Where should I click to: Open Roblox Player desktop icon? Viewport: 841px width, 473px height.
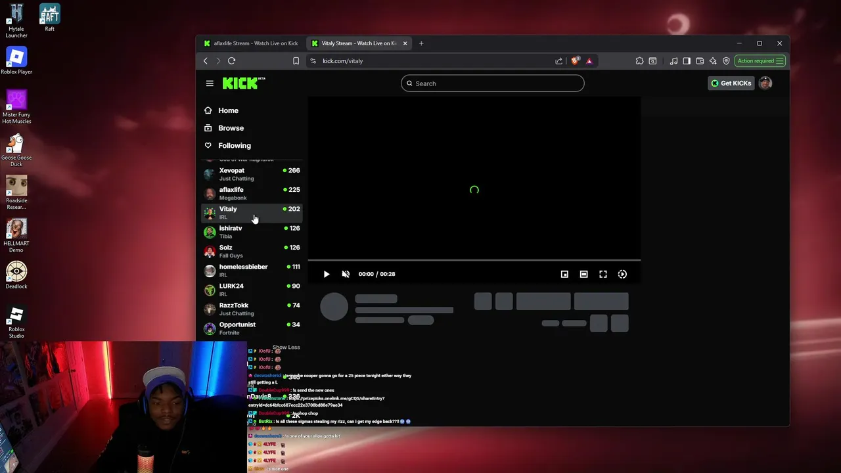(16, 60)
